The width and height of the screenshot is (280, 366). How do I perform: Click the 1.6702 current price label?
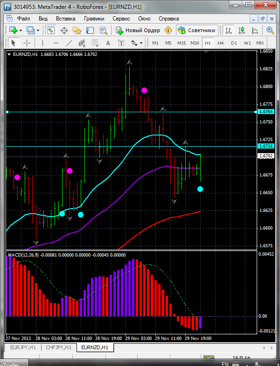point(266,156)
